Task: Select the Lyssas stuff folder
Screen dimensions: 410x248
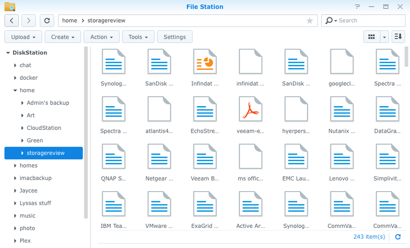Action: tap(35, 203)
